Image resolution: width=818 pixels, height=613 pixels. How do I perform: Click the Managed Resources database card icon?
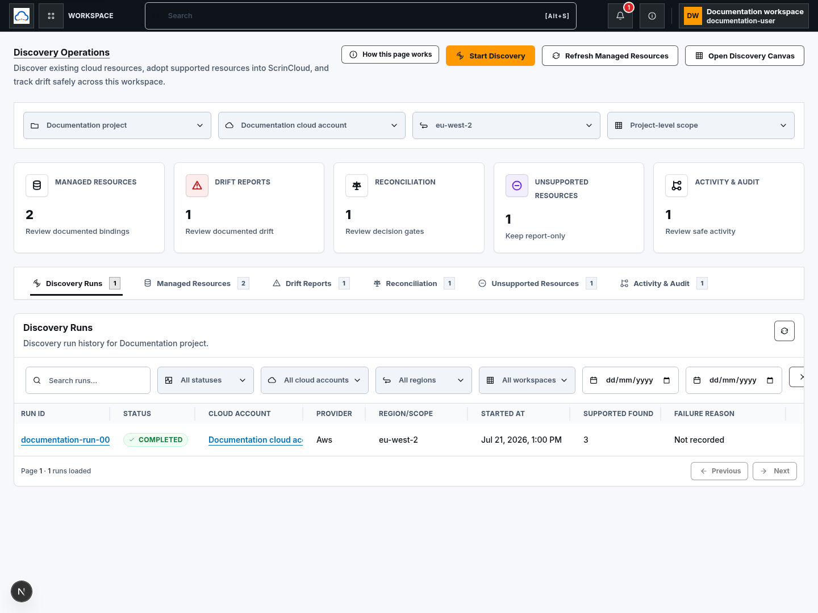(37, 186)
